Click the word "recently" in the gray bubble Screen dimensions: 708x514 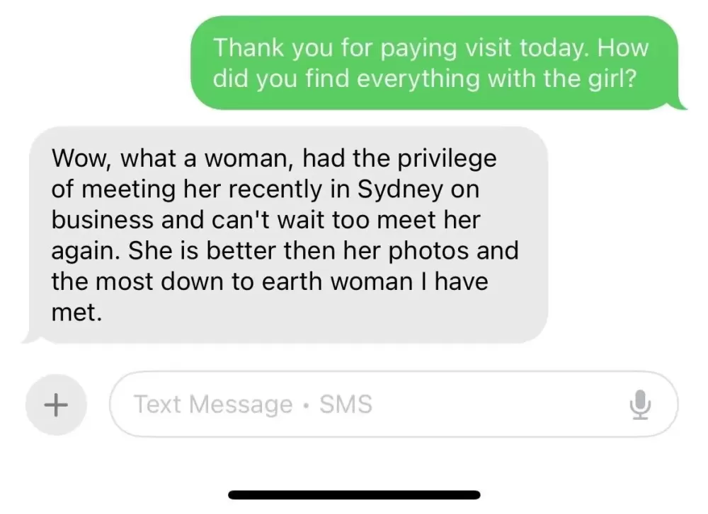(x=276, y=189)
